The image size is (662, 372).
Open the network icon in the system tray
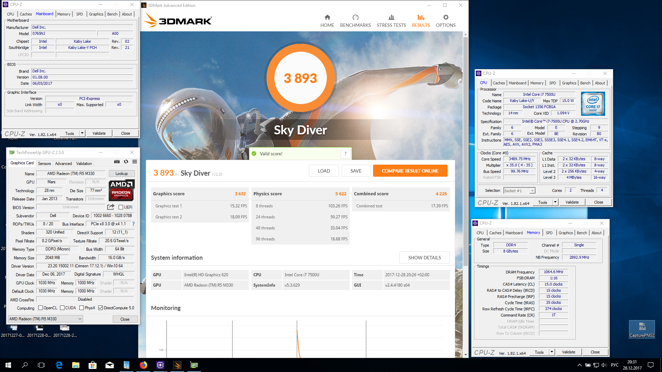point(596,365)
